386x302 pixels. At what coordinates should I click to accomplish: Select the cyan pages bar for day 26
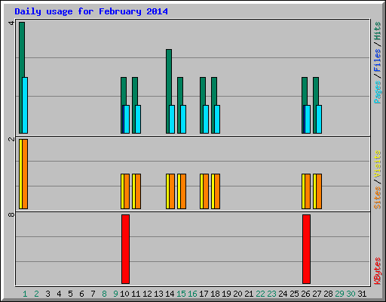[x=308, y=119]
